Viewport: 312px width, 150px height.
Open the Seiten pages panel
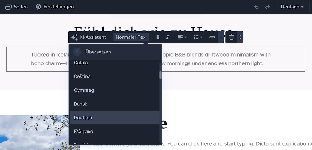pos(17,7)
